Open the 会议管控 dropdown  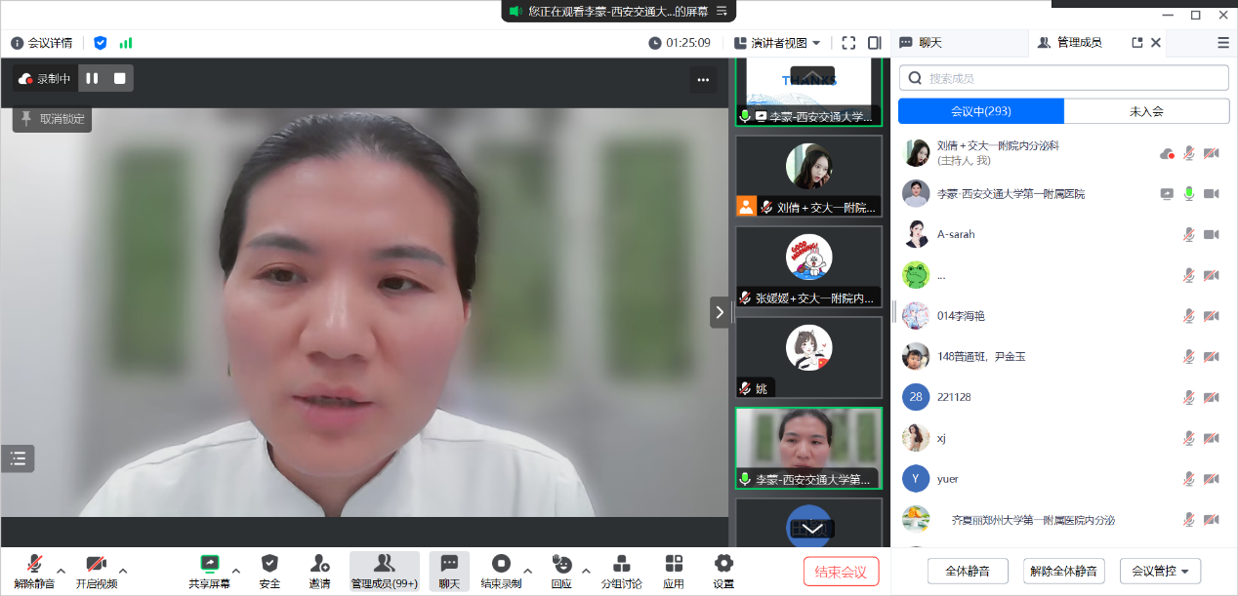click(1161, 571)
